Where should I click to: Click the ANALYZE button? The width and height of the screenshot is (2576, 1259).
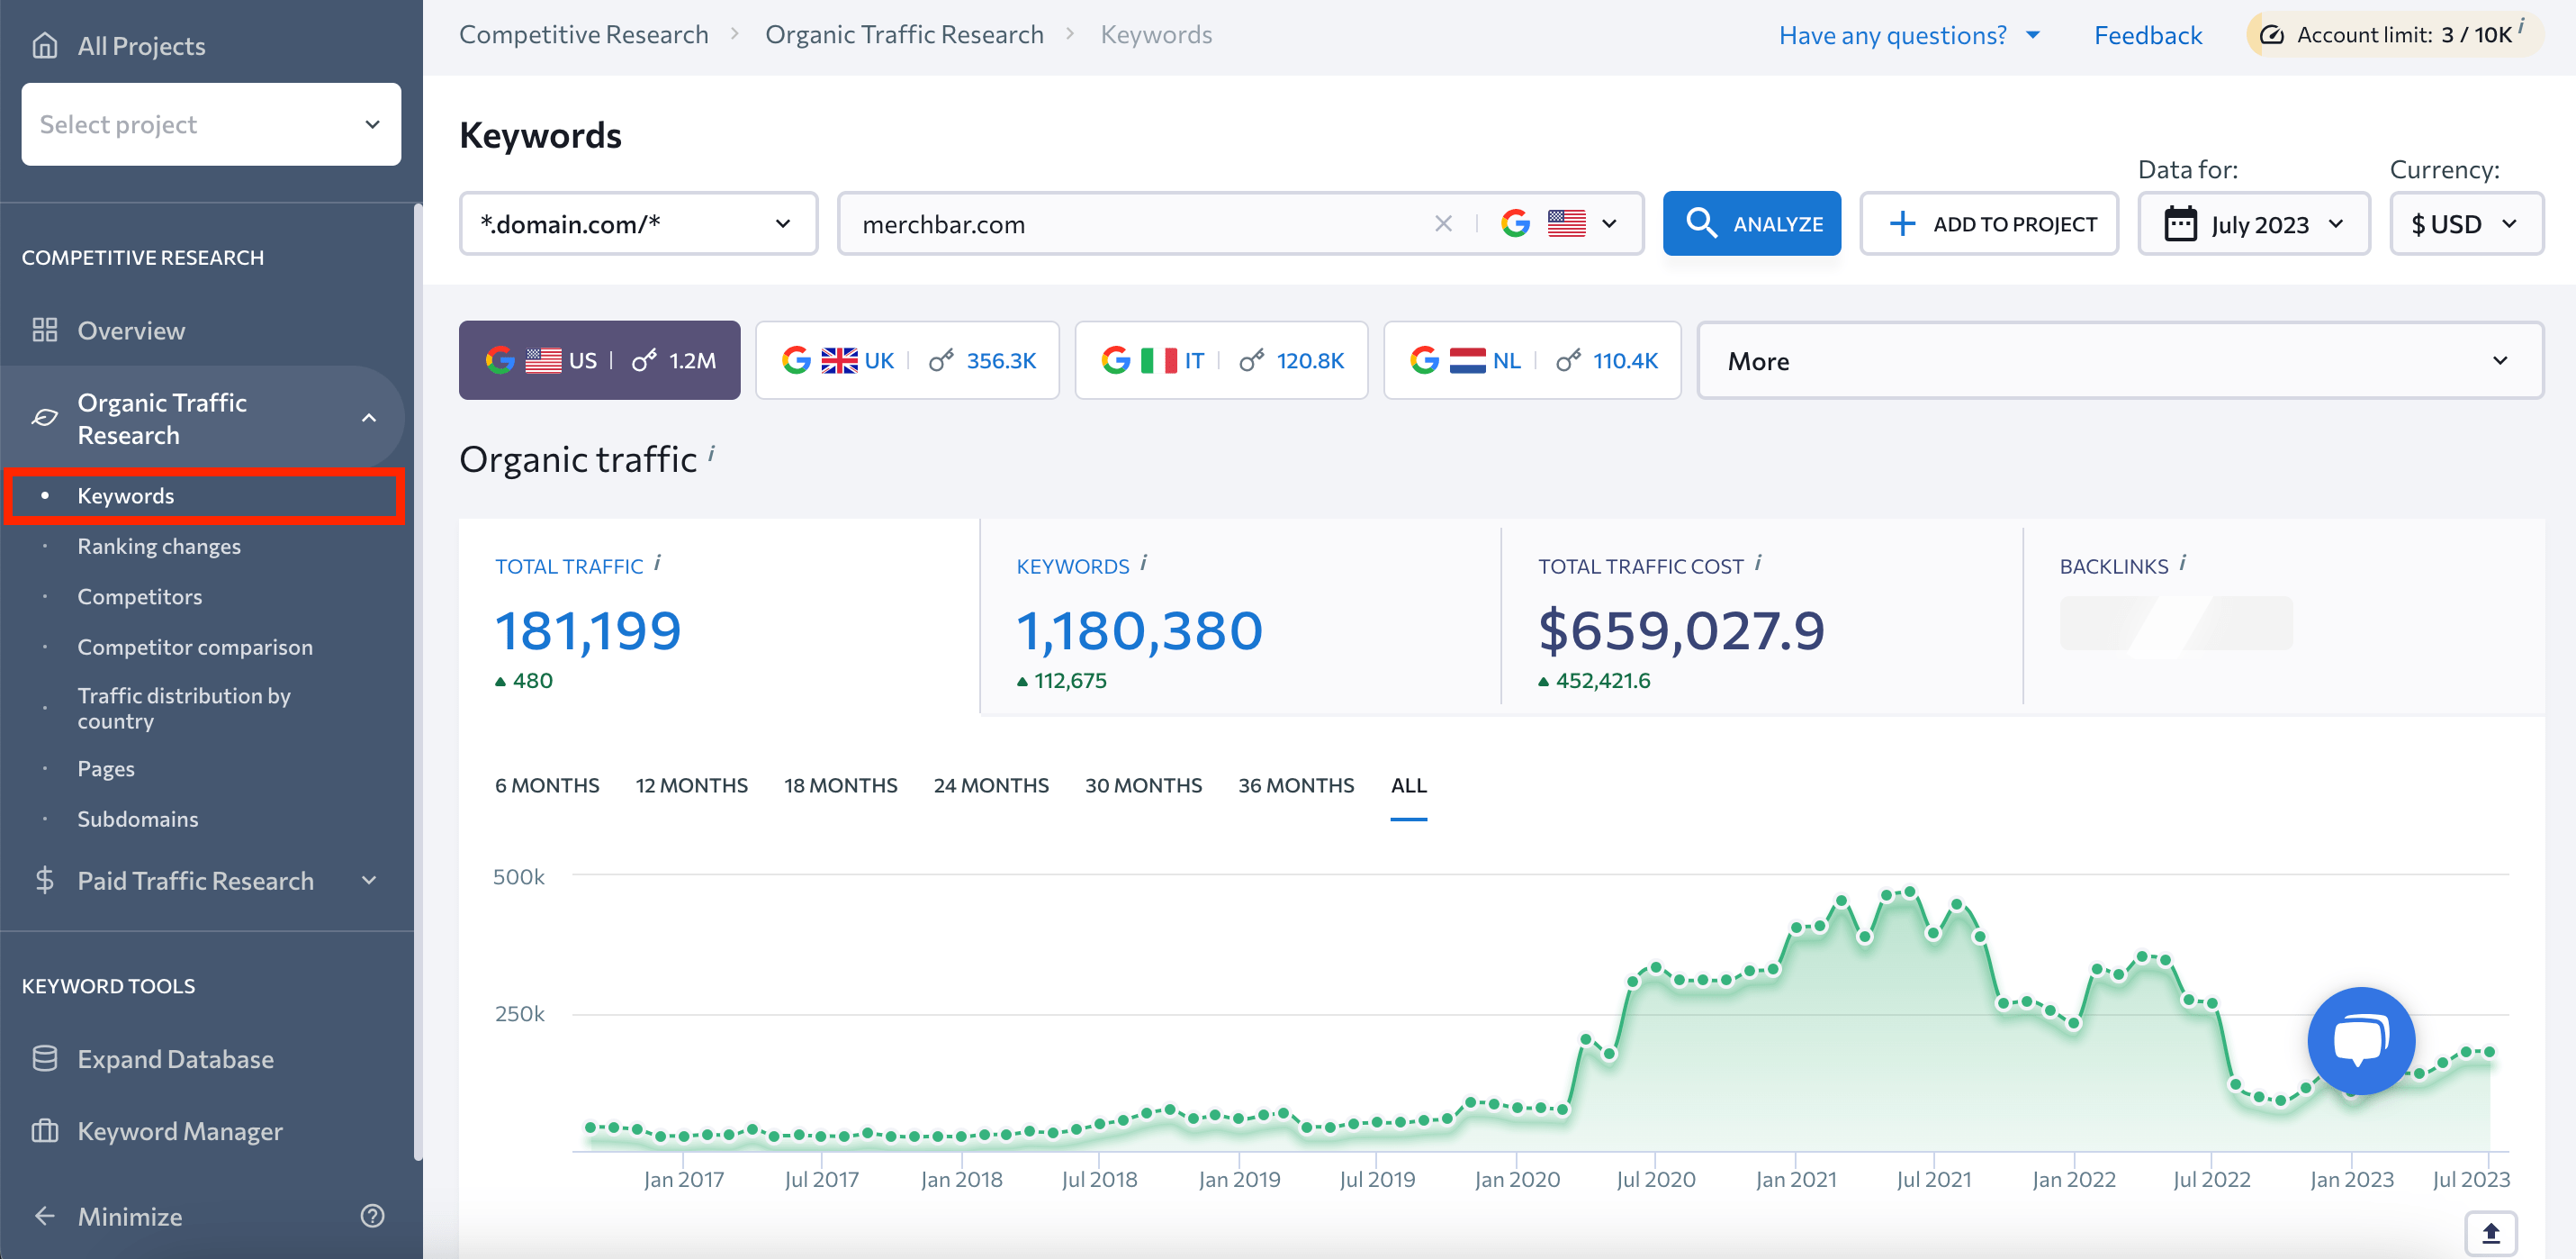point(1754,223)
